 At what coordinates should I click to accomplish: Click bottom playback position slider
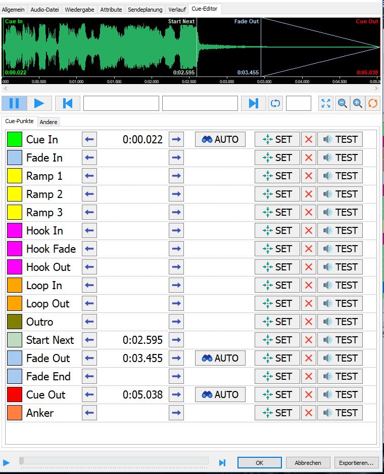[x=114, y=461]
